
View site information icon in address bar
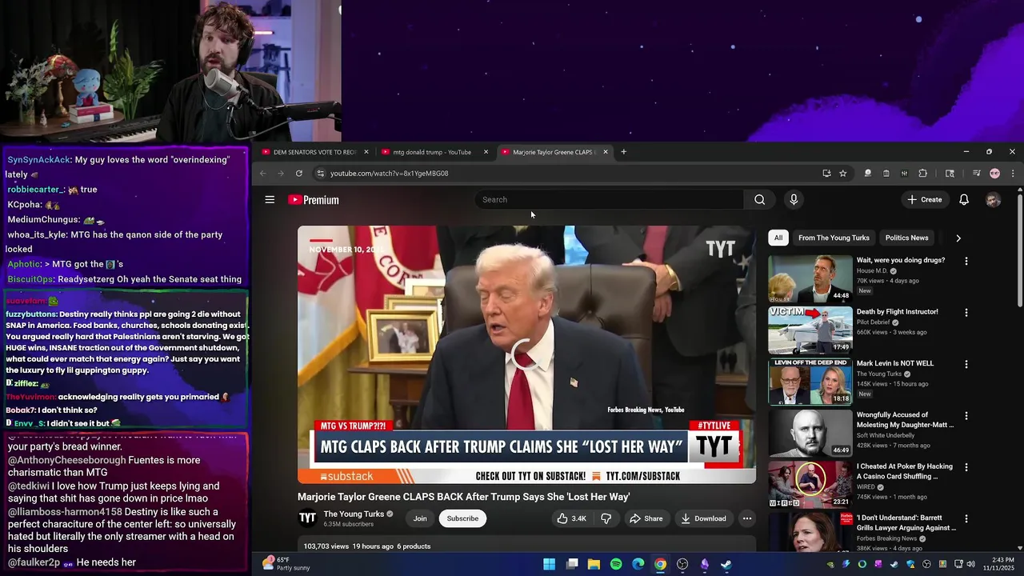(x=320, y=174)
